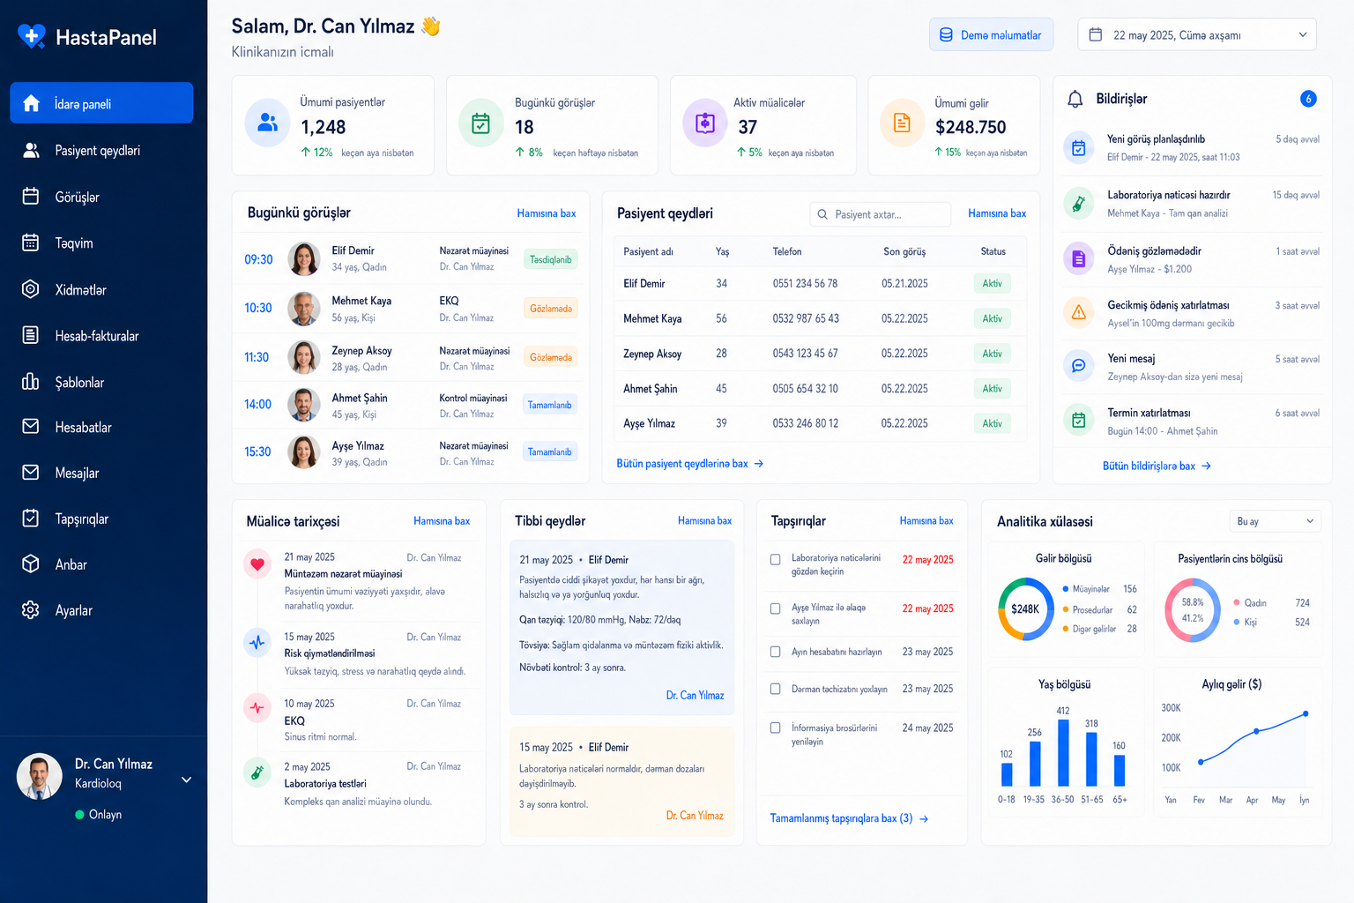Click the Ödəniş gözləmədədir document icon
1354x903 pixels.
pyautogui.click(x=1078, y=259)
